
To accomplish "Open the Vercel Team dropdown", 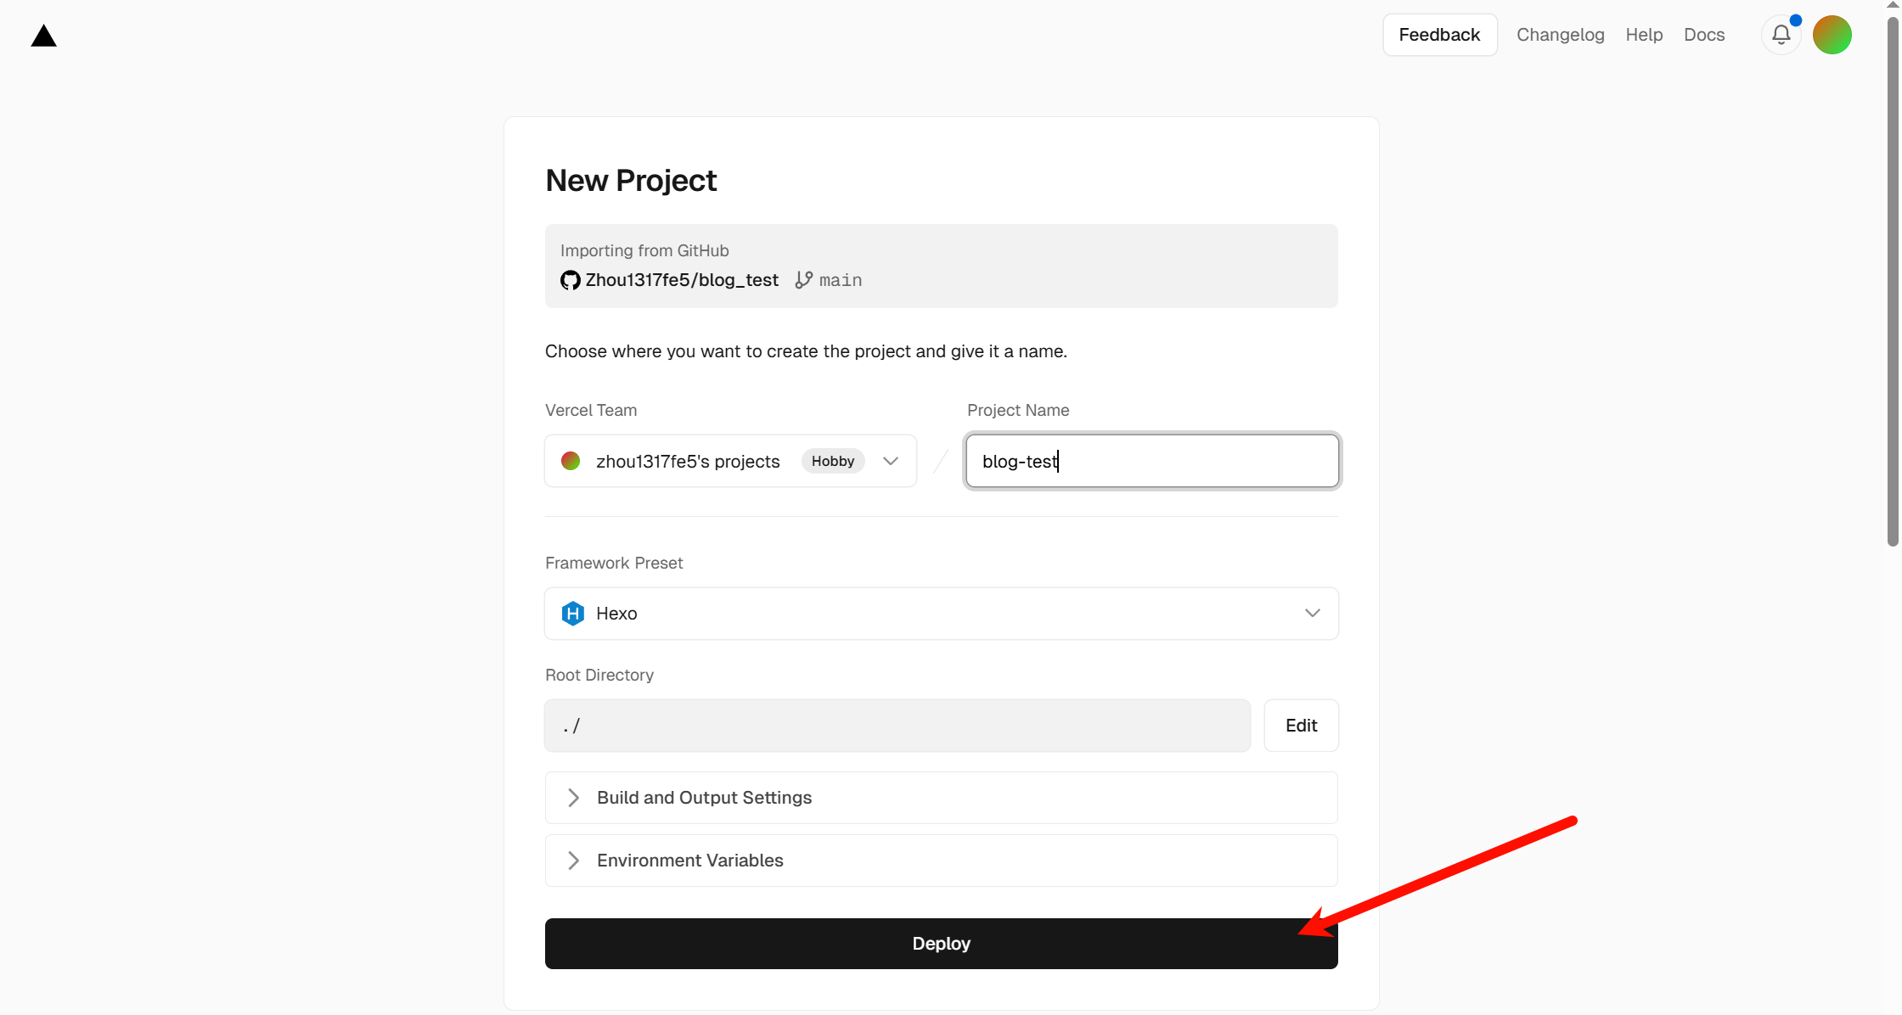I will coord(730,461).
